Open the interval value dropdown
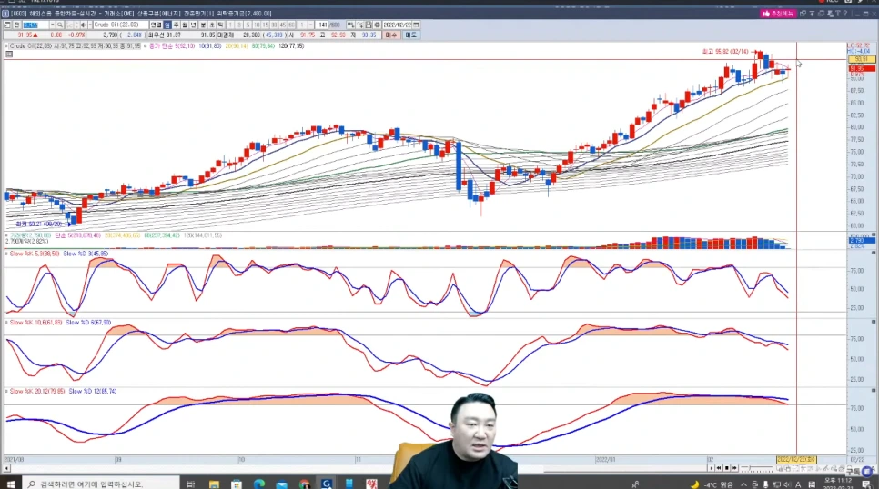The height and width of the screenshot is (489, 879). pos(310,25)
